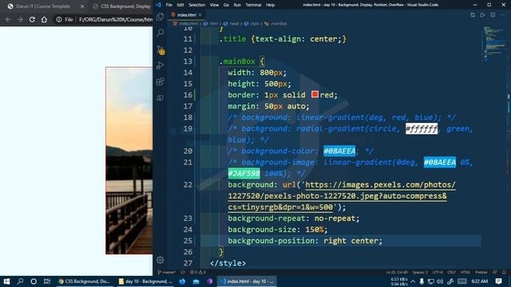Click the #ffffff color value on line 19

(x=422, y=129)
